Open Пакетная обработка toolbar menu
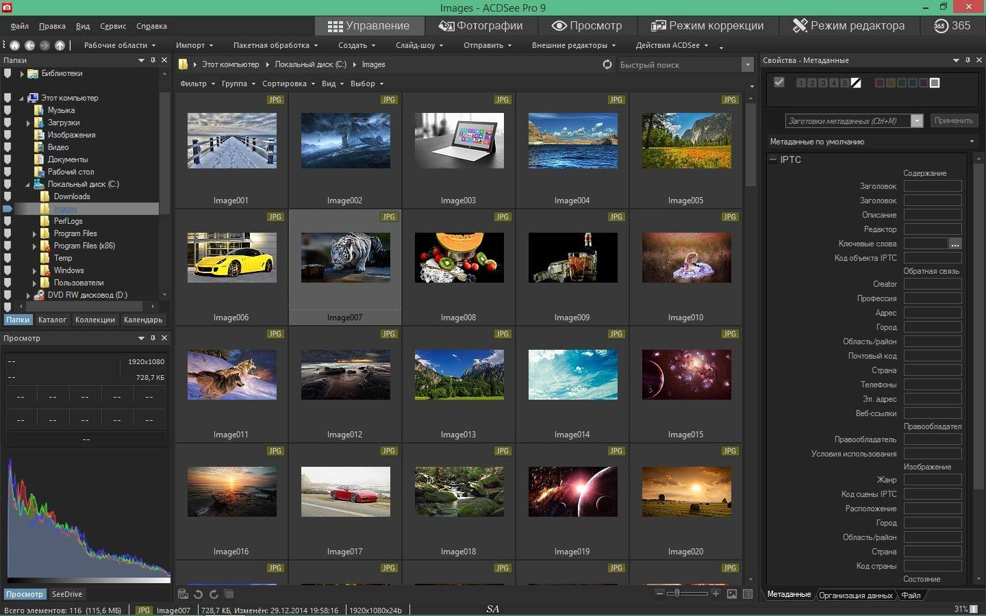This screenshot has width=986, height=616. pos(275,45)
